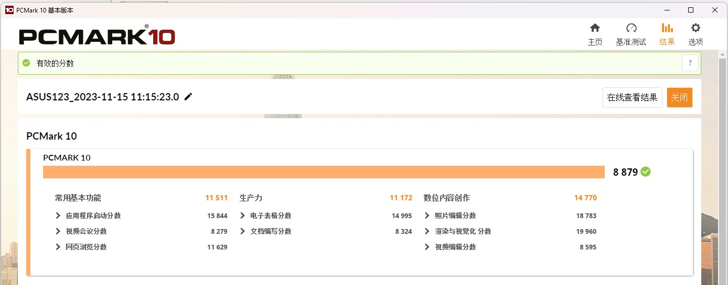
Task: Click the app start-up value 15 844
Action: [217, 215]
